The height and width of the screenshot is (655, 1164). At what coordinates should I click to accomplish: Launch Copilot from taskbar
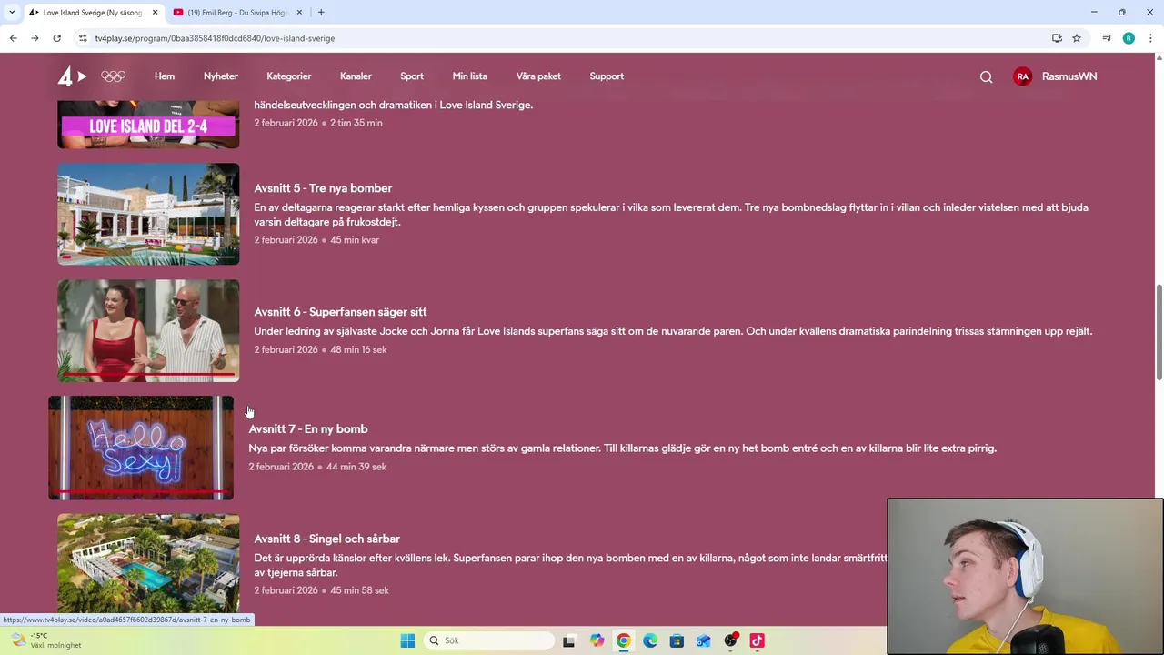click(597, 640)
